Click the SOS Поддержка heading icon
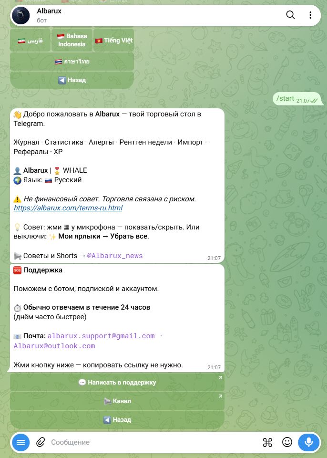Image resolution: width=327 pixels, height=458 pixels. 17,270
